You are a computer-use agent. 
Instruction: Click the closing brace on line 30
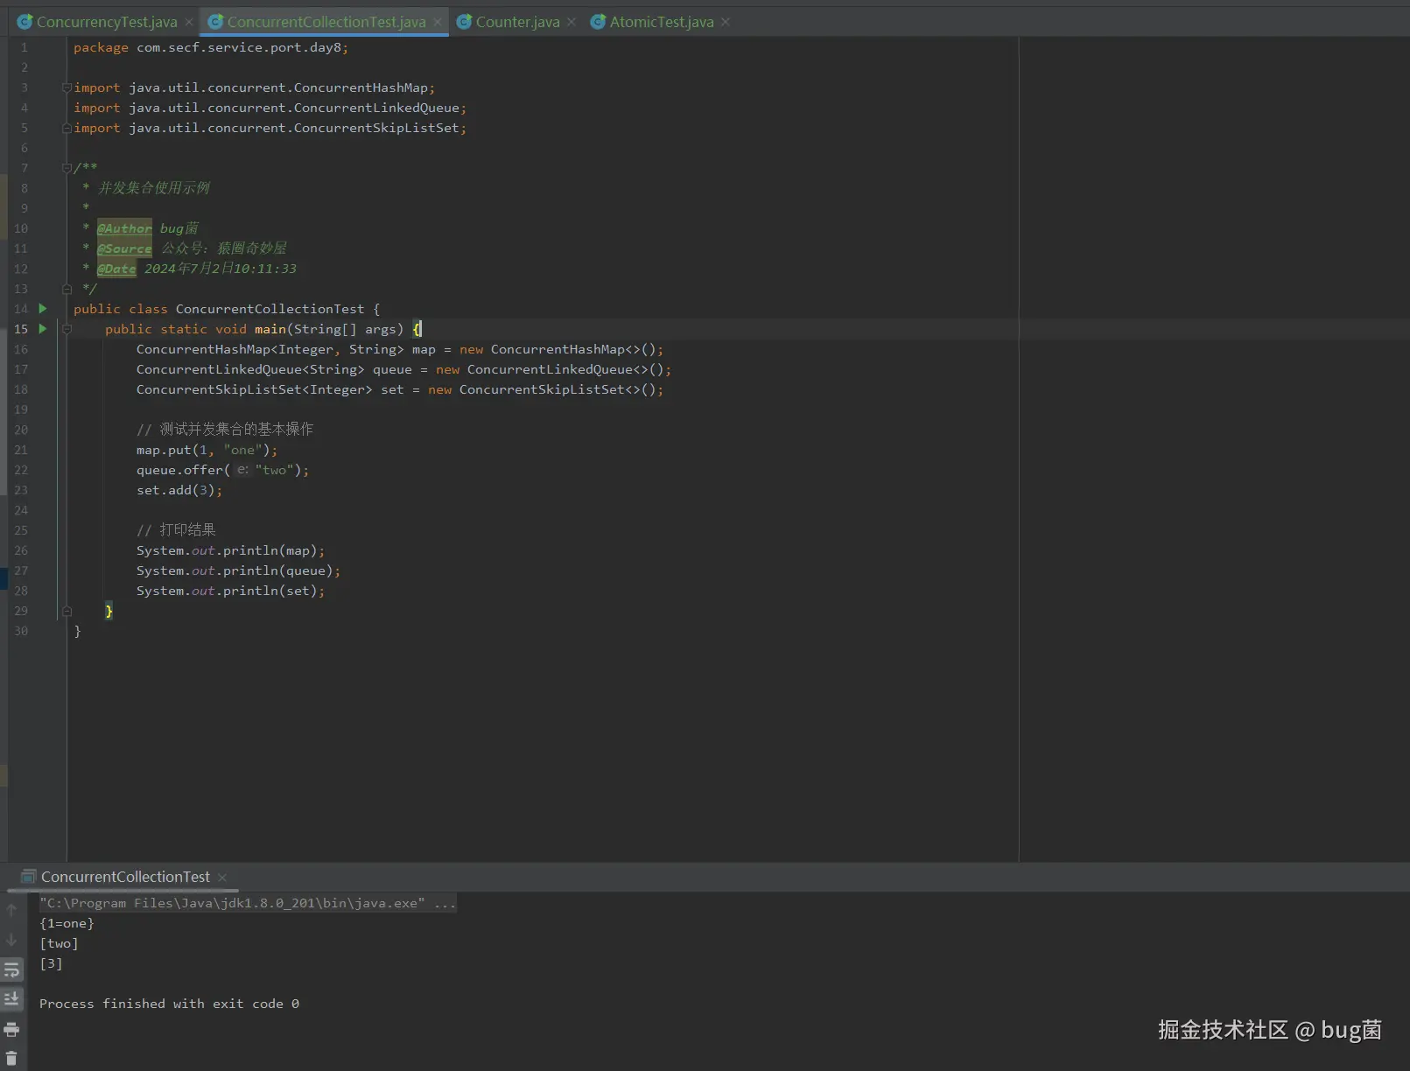click(x=78, y=631)
